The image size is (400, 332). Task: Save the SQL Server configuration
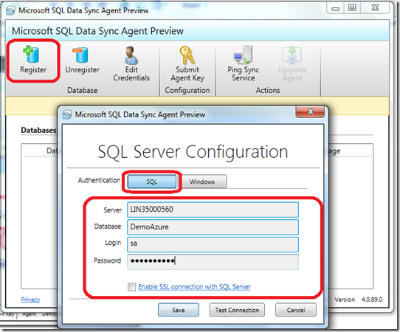(179, 310)
